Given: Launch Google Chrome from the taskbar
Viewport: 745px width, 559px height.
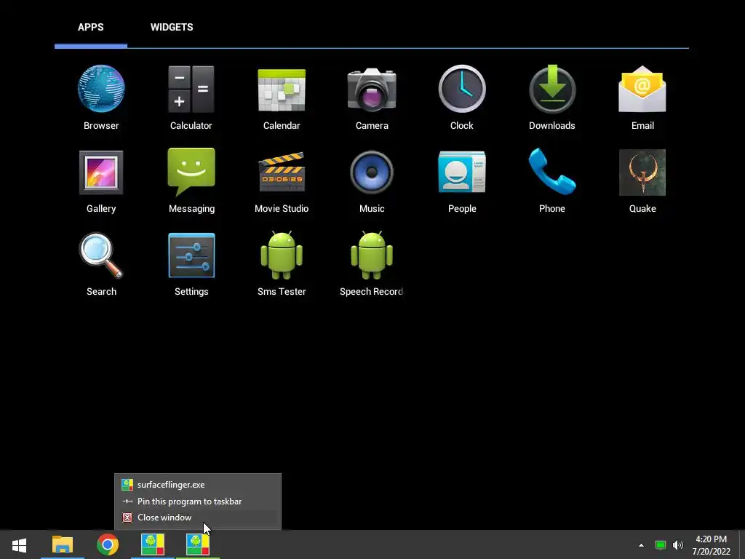Looking at the screenshot, I should point(108,544).
